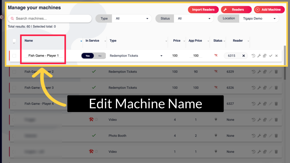Open the Redemption Tickets type dropdown in row
This screenshot has height=163, width=290.
coord(136,56)
